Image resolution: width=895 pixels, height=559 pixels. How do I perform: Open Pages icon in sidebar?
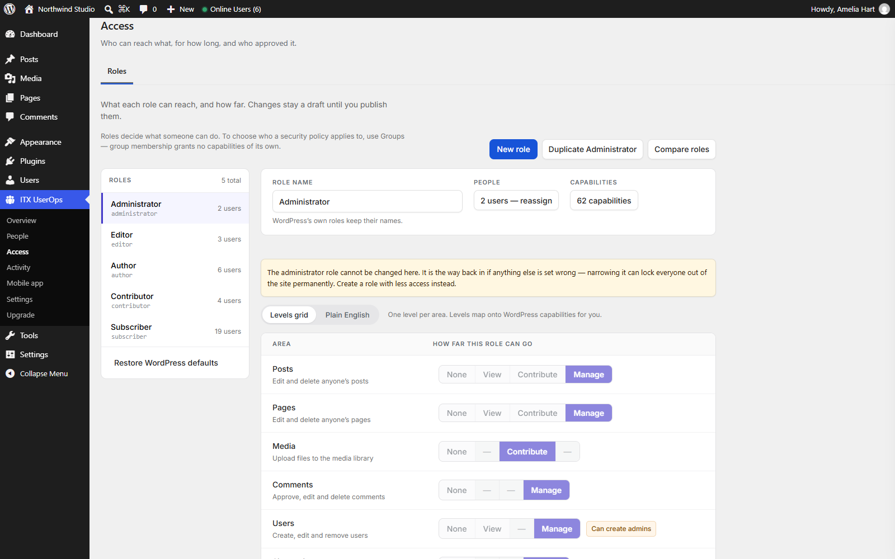point(10,98)
